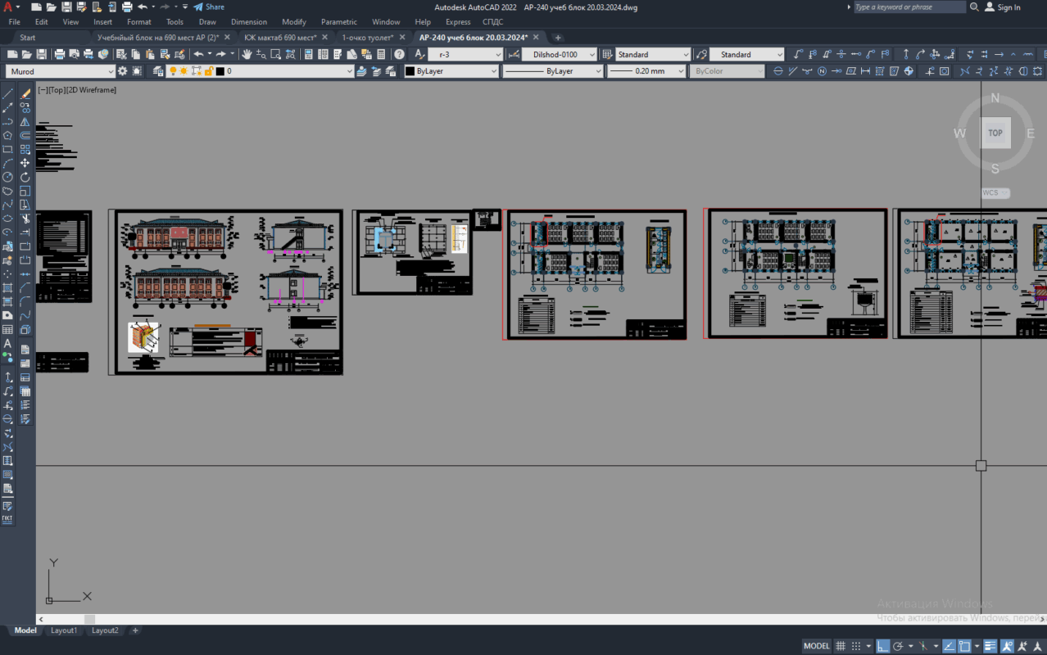
Task: Toggle Object Snap square in status bar
Action: 964,646
